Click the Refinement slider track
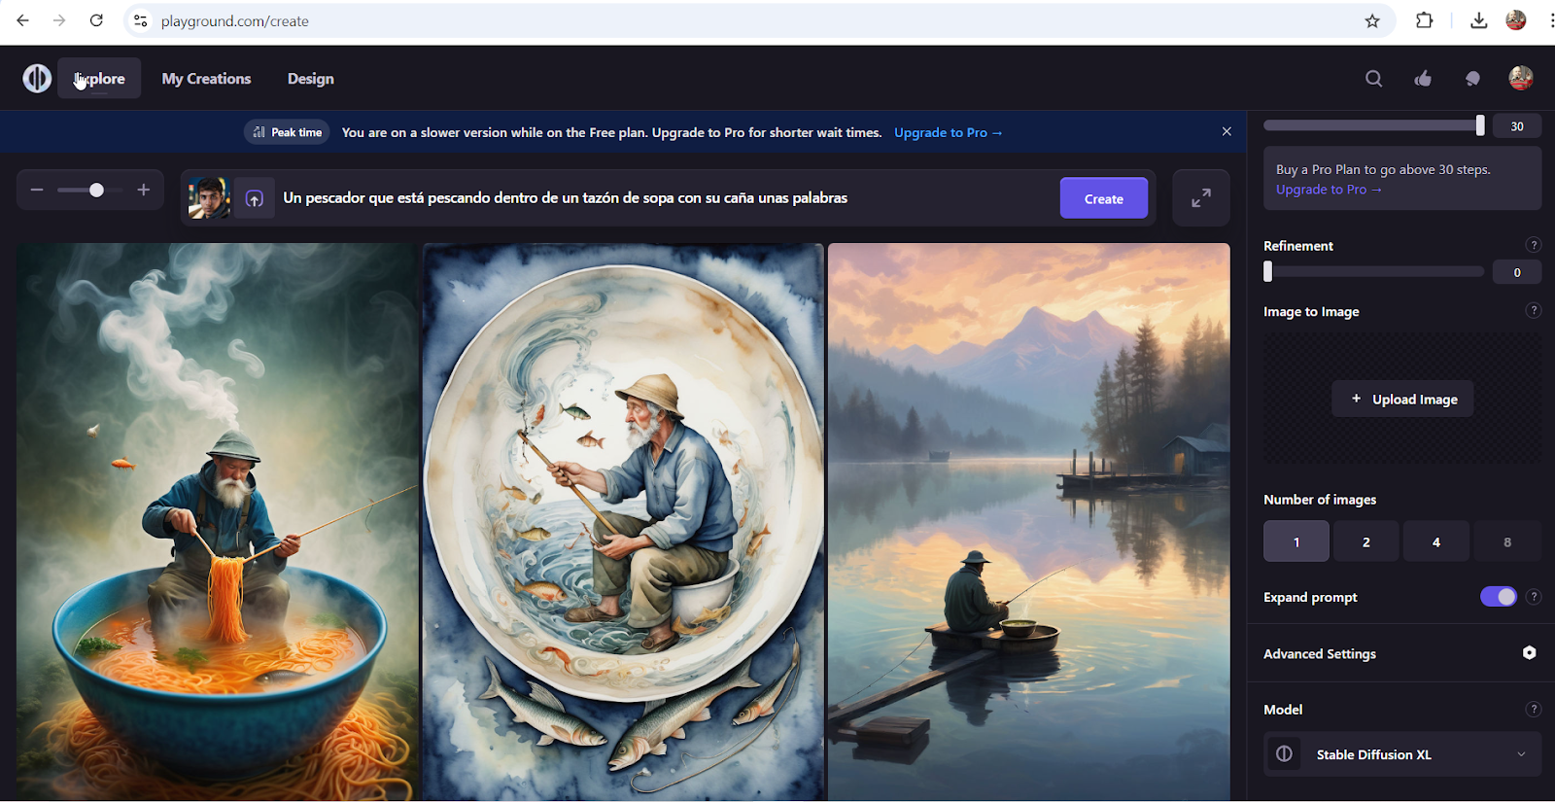 [x=1373, y=272]
